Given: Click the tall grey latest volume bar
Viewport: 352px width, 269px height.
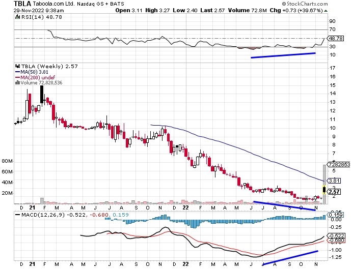Looking at the screenshot, I should 324,184.
